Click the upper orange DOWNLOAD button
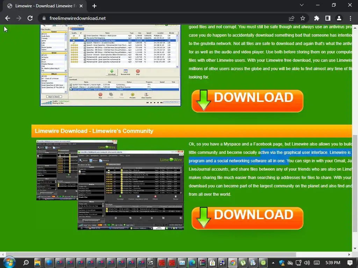This screenshot has width=358, height=268. [248, 101]
